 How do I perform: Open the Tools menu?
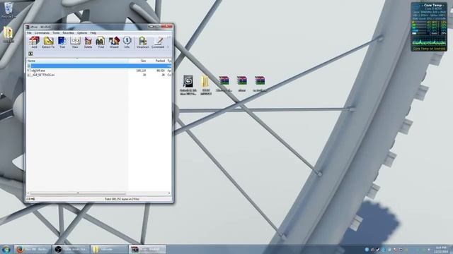tap(56, 33)
